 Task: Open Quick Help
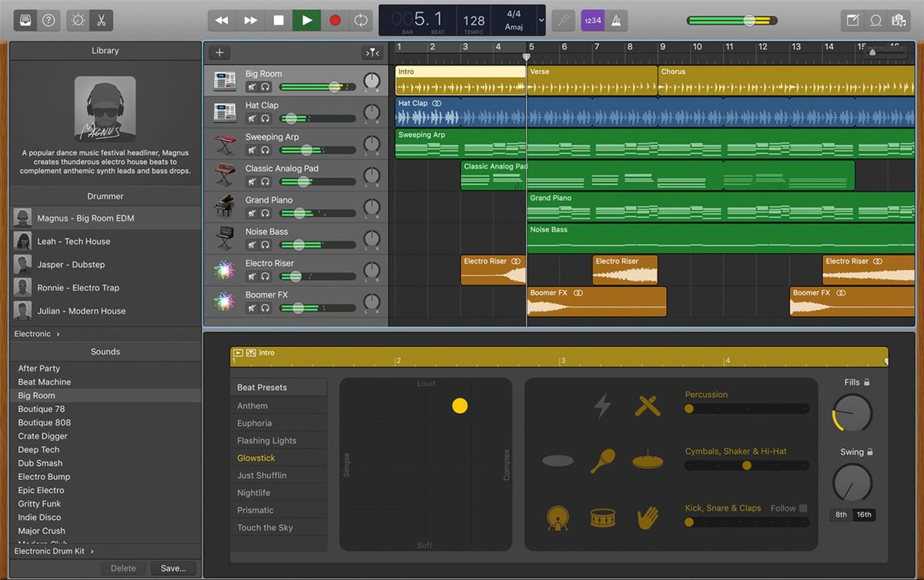(49, 20)
